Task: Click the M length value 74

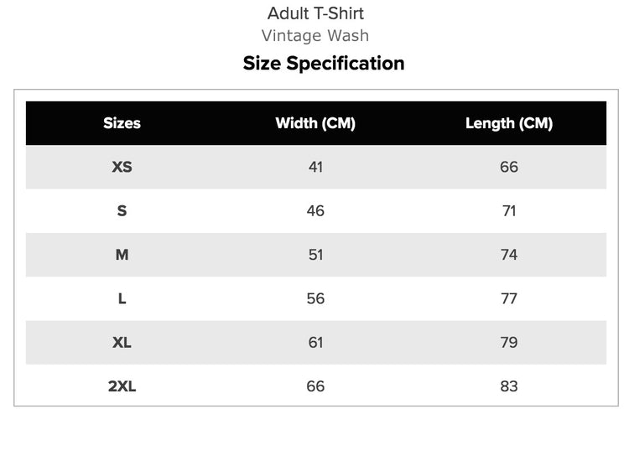Action: pos(509,255)
